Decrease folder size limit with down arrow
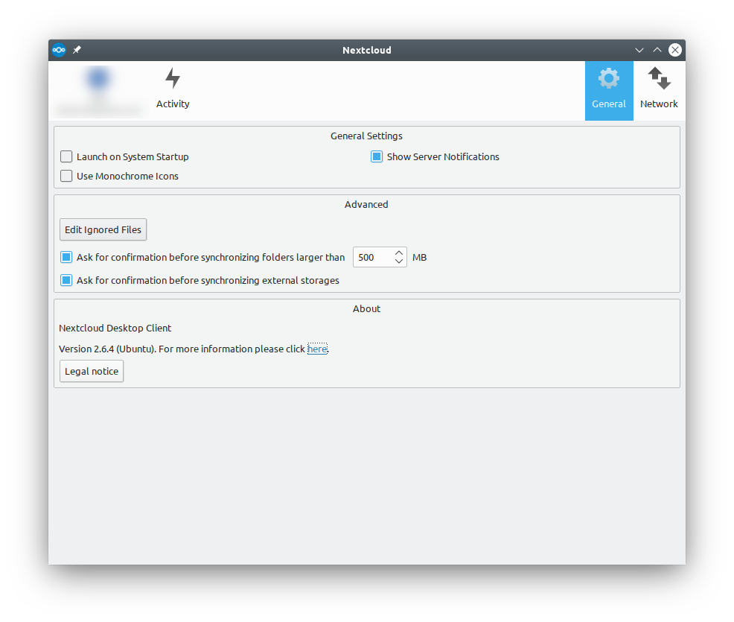The image size is (734, 622). [399, 261]
